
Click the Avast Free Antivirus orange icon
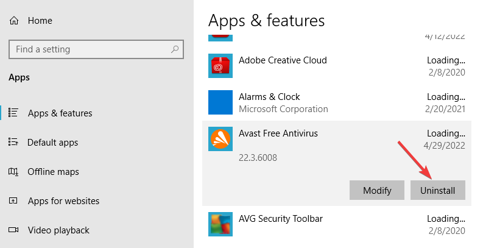pos(220,139)
